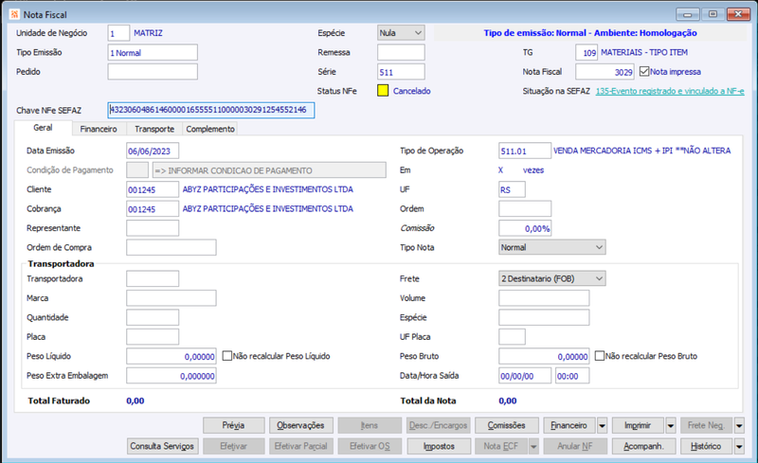Click the Comissões button

tap(507, 425)
